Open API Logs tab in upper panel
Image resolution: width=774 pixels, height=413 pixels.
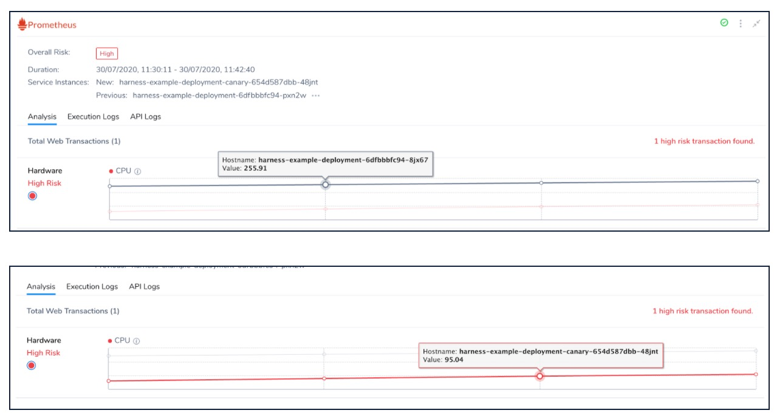click(x=145, y=116)
